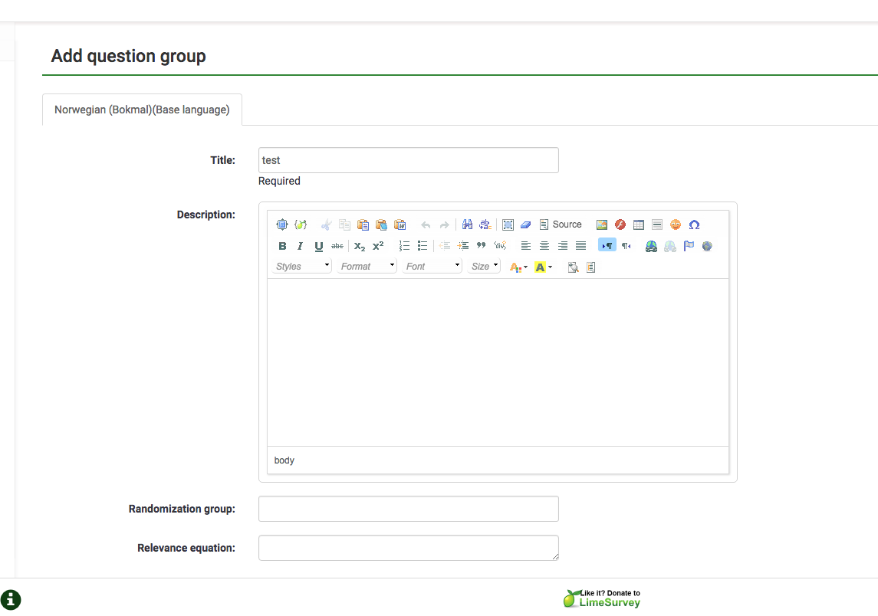878x616 pixels.
Task: Open the smiley emoticon picker
Action: click(676, 225)
